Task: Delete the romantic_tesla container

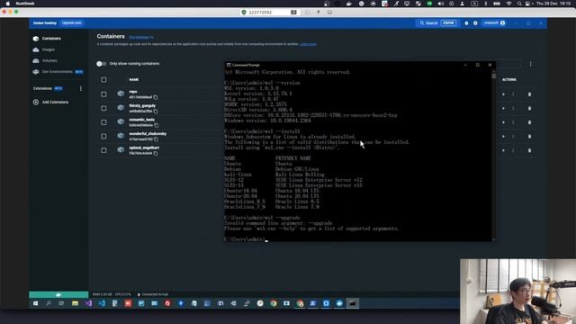Action: [x=529, y=122]
